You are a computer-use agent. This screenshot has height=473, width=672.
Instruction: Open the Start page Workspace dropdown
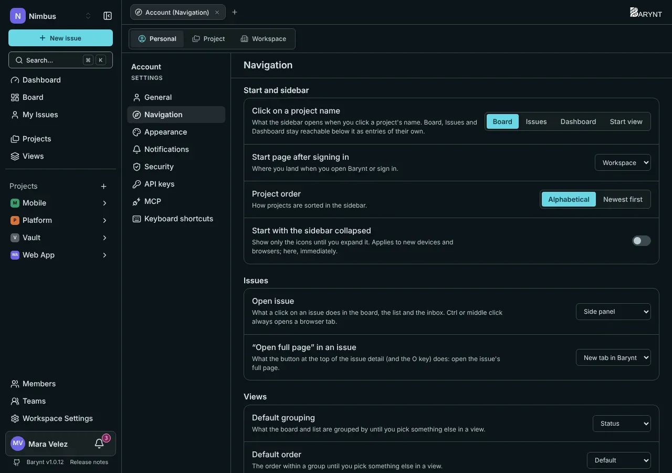[x=623, y=162]
